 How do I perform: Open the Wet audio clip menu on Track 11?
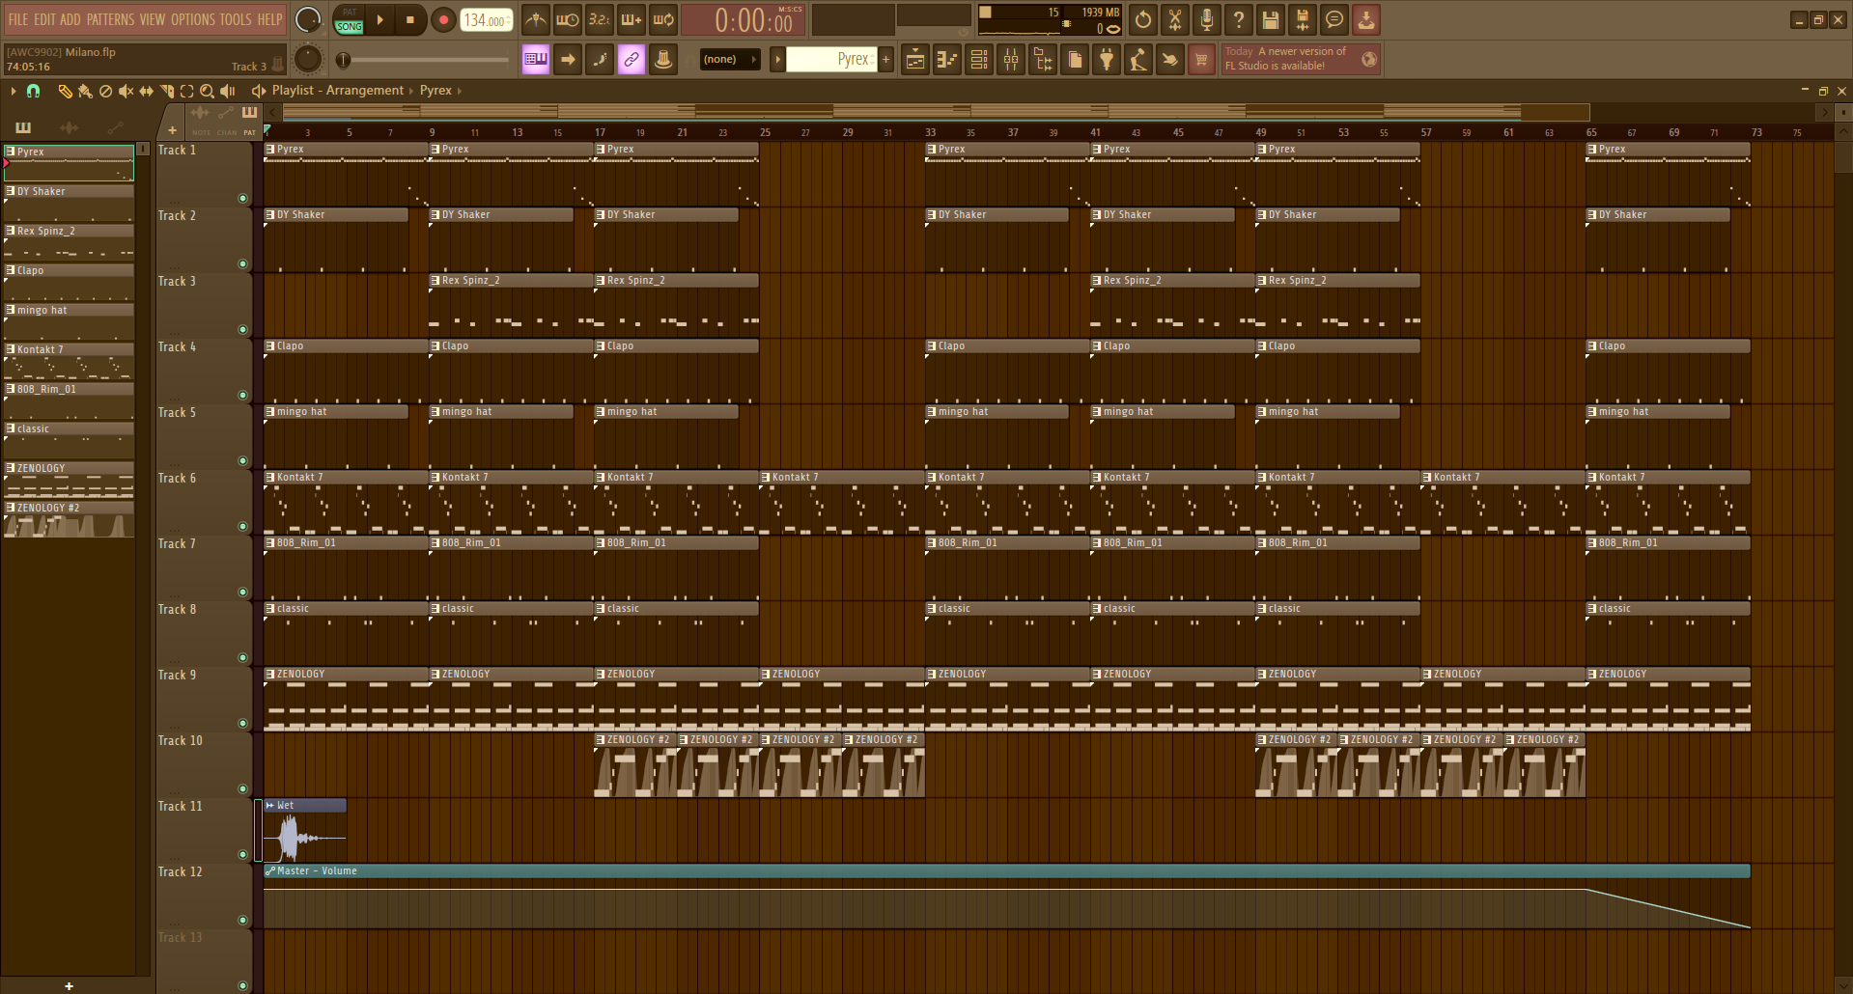(270, 806)
